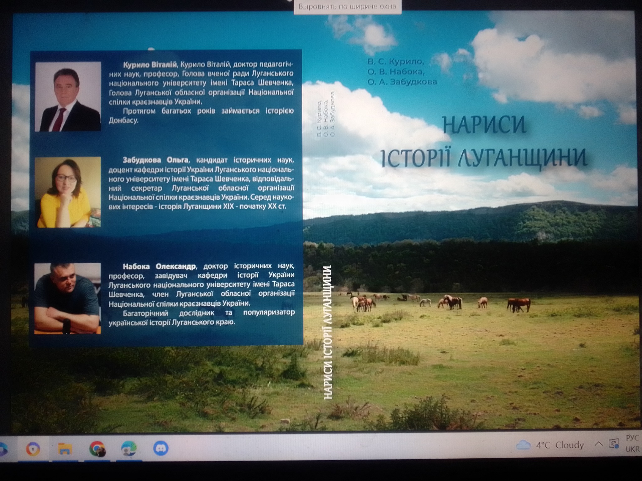
Task: Click word 'Донбасу.' in first bio
Action: pyautogui.click(x=124, y=121)
